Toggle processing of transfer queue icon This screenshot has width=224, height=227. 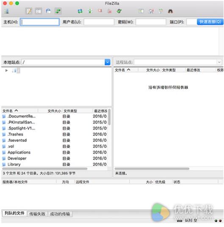tap(90, 11)
